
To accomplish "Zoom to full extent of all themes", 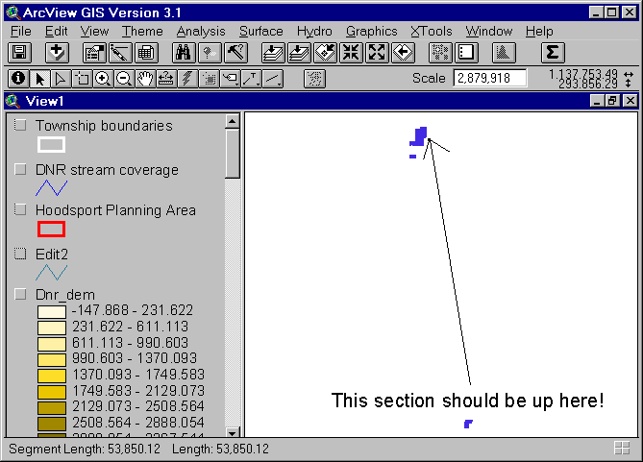I will click(273, 53).
